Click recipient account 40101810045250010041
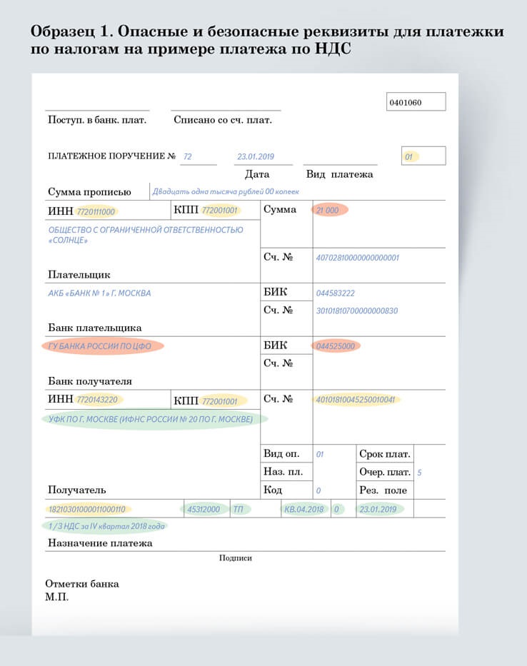The height and width of the screenshot is (666, 527). pos(356,400)
